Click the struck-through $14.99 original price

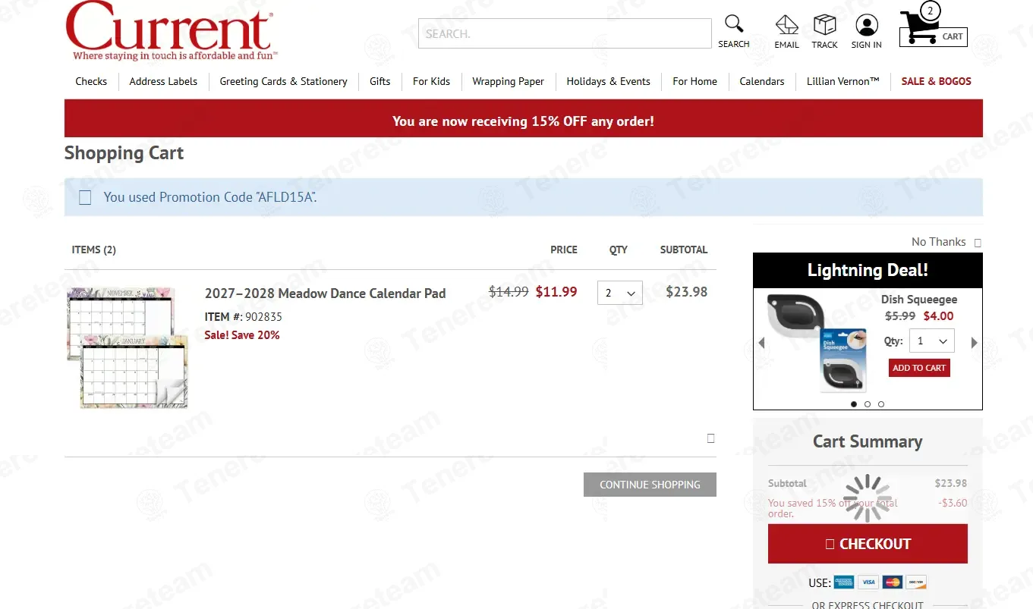[x=509, y=292]
